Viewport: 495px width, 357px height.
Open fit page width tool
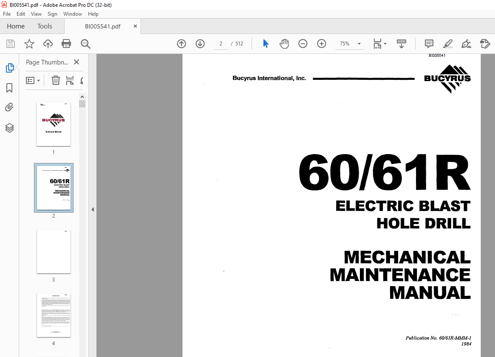pyautogui.click(x=378, y=44)
